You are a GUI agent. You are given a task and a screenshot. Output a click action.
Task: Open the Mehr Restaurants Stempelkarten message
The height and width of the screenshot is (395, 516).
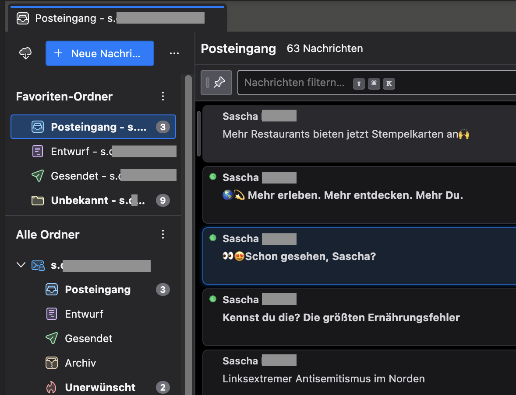[346, 134]
